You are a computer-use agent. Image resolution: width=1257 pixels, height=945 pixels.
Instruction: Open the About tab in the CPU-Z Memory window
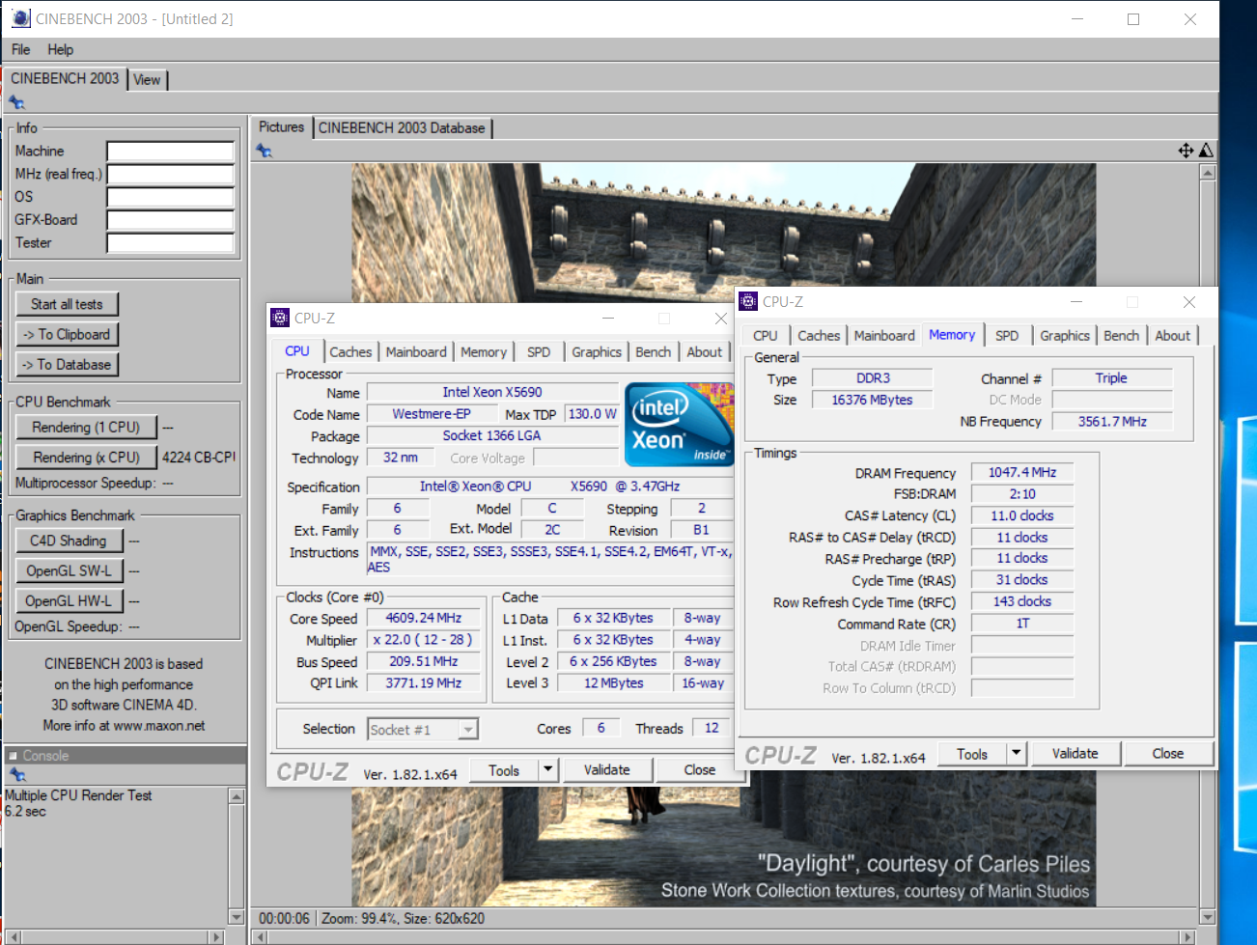tap(1173, 336)
